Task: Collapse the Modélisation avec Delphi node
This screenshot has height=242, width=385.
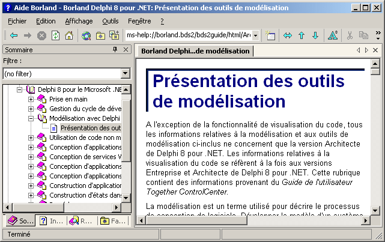Action: click(31, 118)
